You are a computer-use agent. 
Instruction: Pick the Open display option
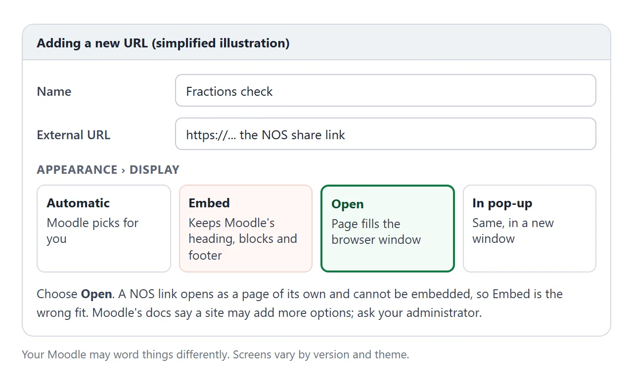388,229
